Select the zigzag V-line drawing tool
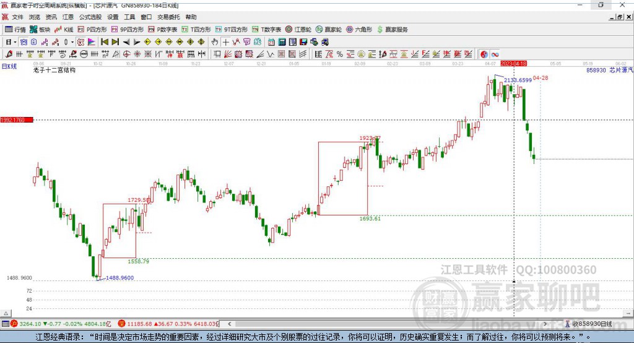The image size is (634, 343). 271,54
